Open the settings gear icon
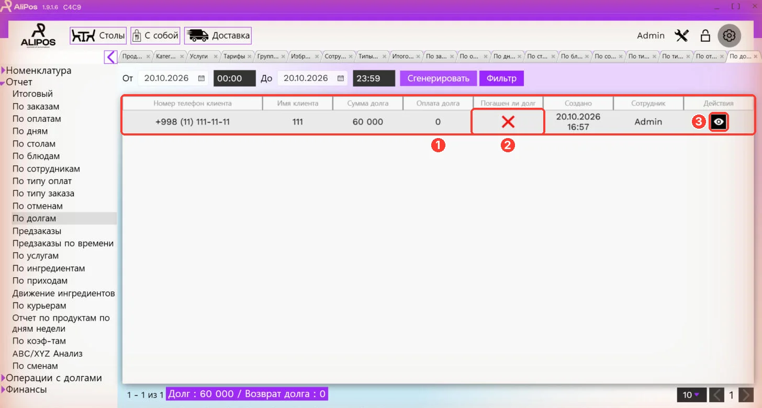Image resolution: width=762 pixels, height=408 pixels. click(x=729, y=36)
